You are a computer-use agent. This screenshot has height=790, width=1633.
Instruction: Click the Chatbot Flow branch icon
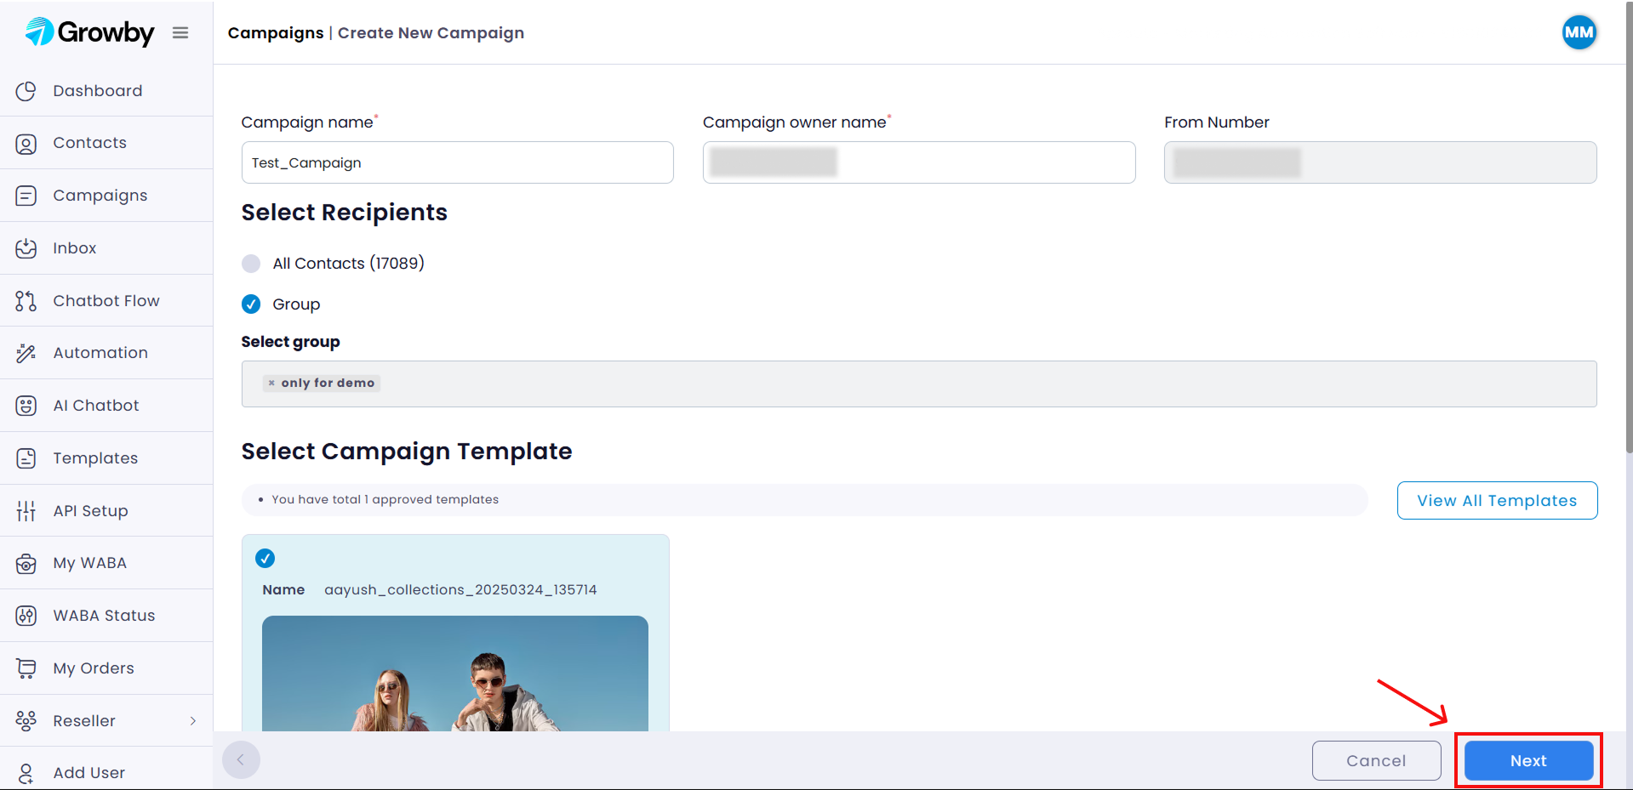tap(26, 301)
